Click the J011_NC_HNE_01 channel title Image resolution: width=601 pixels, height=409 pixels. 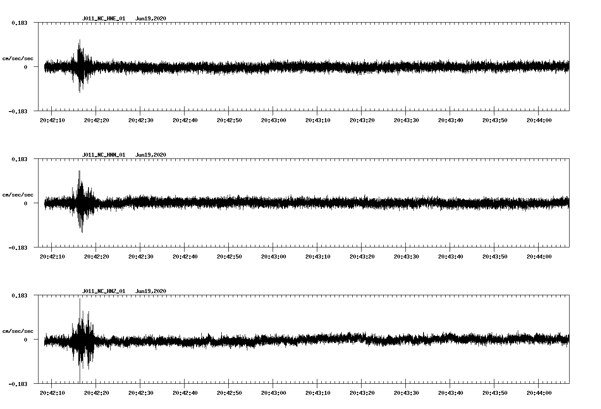pos(104,19)
